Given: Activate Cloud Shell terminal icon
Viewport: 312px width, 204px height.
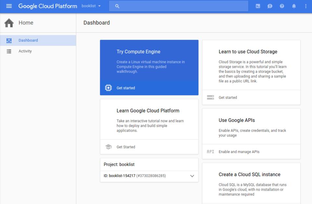Looking at the screenshot, I should tap(258, 6).
